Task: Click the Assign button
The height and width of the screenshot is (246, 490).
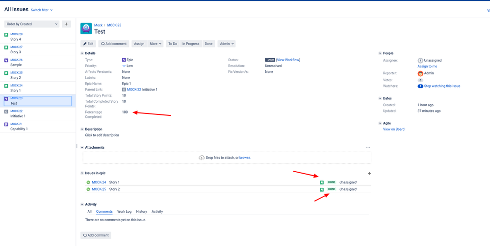Action: coord(139,44)
